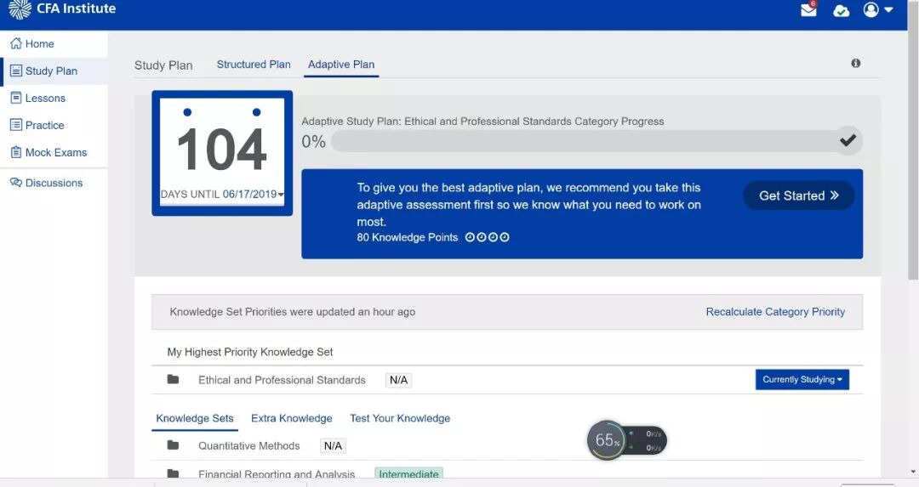
Task: Select the Knowledge Sets tab
Action: [x=195, y=418]
